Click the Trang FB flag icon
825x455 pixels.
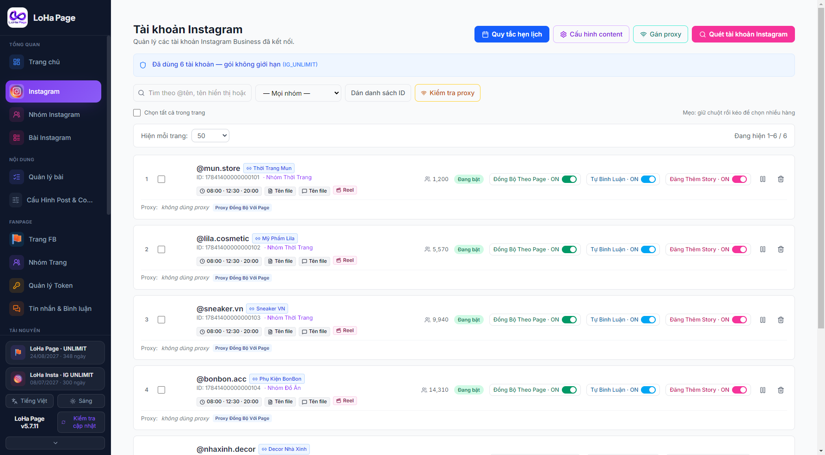[x=17, y=239]
